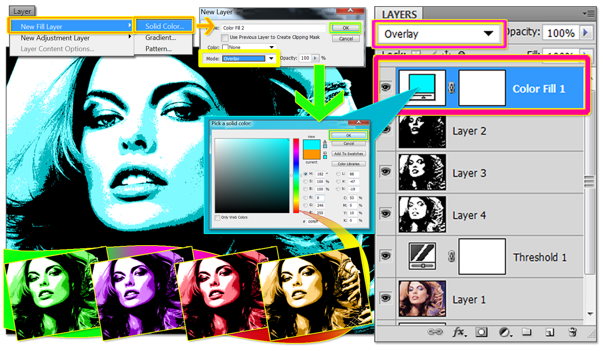Click the Create new layer icon
This screenshot has height=351, width=603.
click(x=550, y=333)
